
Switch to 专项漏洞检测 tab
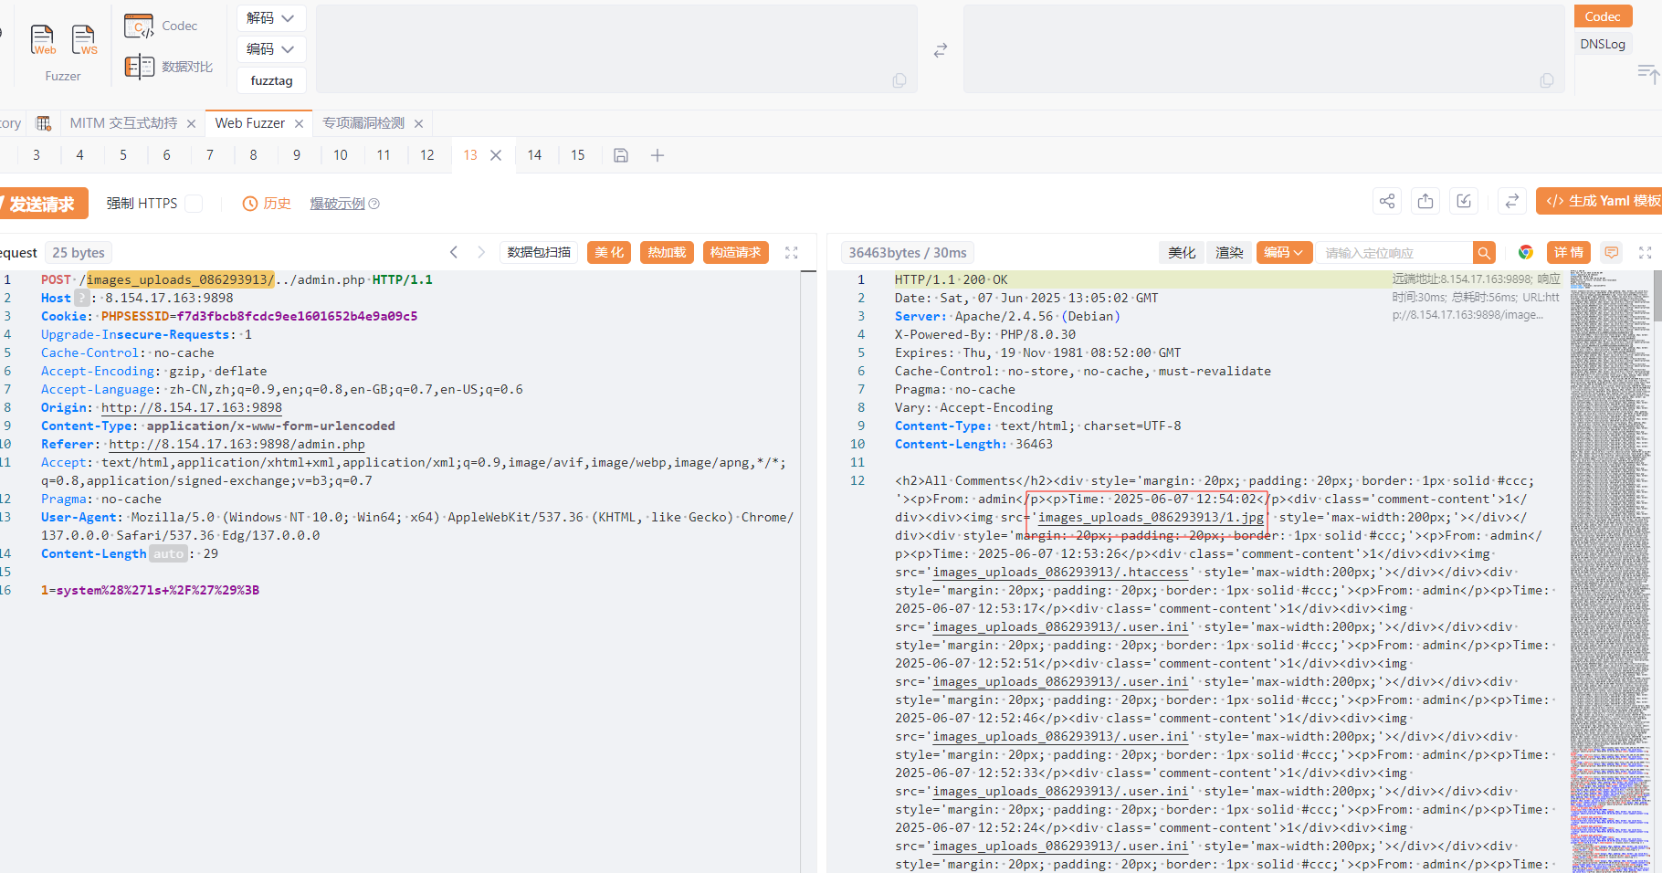pos(363,123)
